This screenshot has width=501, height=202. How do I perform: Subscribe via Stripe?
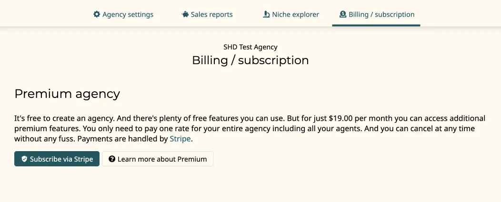coord(57,159)
